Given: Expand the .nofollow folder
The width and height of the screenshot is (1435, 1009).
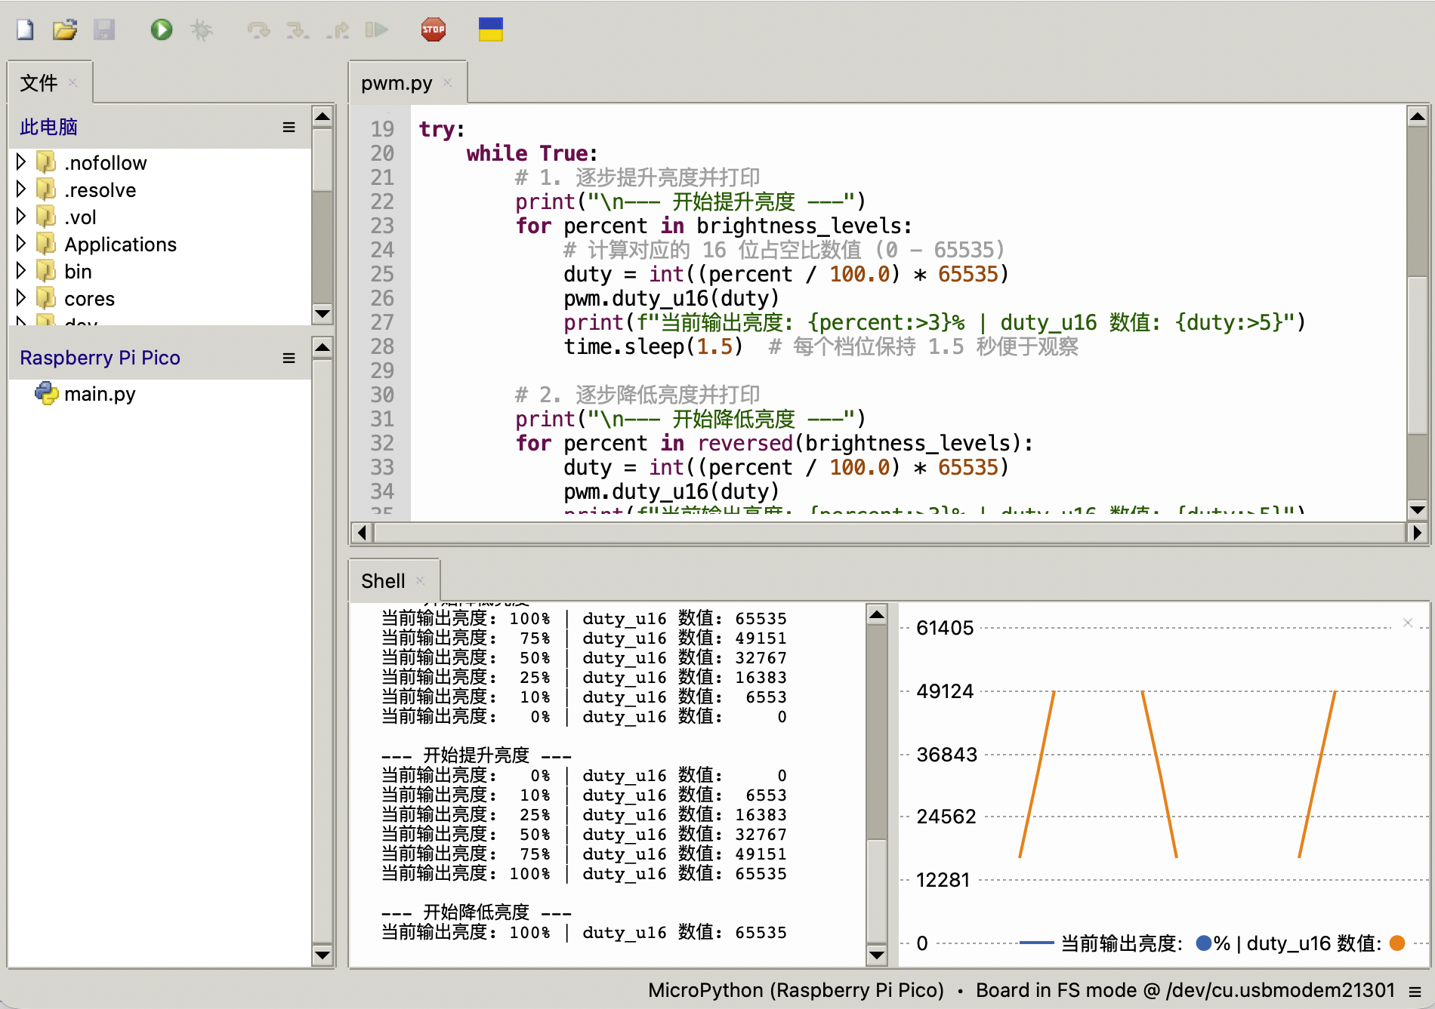Looking at the screenshot, I should [21, 162].
